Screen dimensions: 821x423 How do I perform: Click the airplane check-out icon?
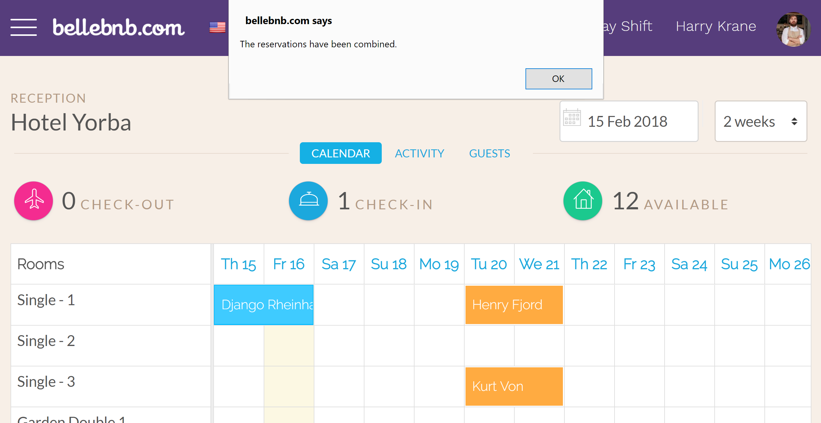click(x=33, y=202)
